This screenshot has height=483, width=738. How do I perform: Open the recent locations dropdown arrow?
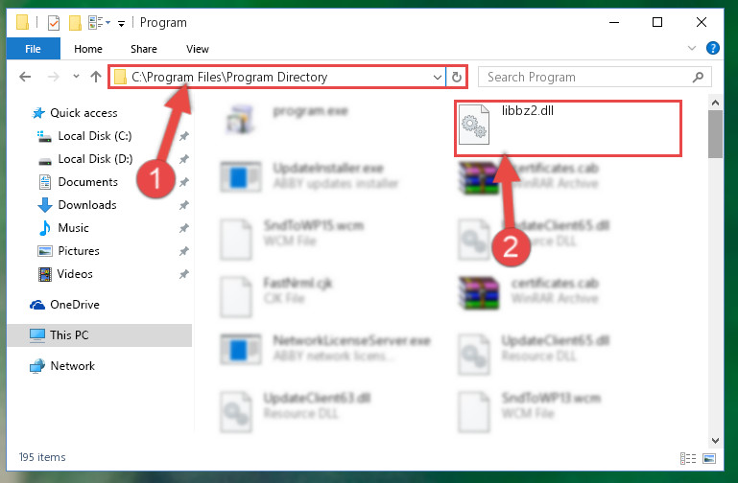point(76,76)
